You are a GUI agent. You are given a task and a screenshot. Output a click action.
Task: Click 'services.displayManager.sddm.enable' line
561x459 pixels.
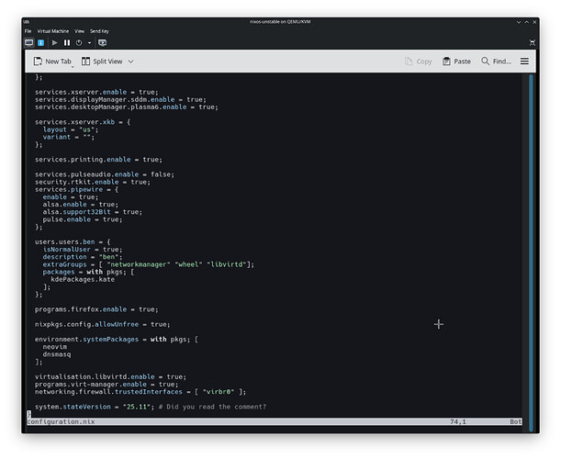pyautogui.click(x=120, y=100)
